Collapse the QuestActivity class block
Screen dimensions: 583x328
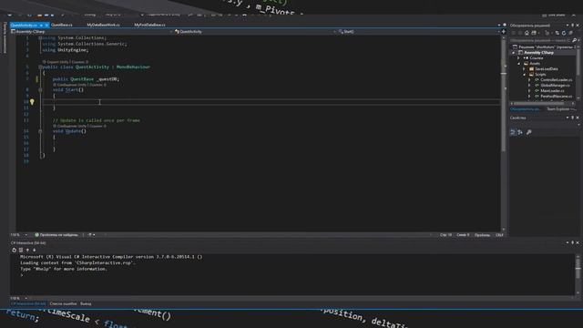[40, 67]
